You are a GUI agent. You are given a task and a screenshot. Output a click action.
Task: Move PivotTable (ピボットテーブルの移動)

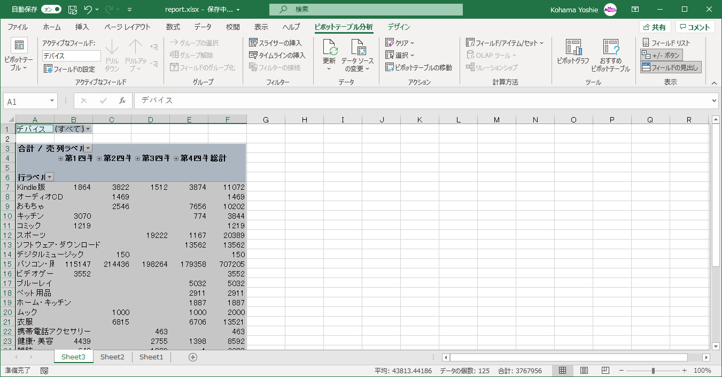(x=419, y=67)
